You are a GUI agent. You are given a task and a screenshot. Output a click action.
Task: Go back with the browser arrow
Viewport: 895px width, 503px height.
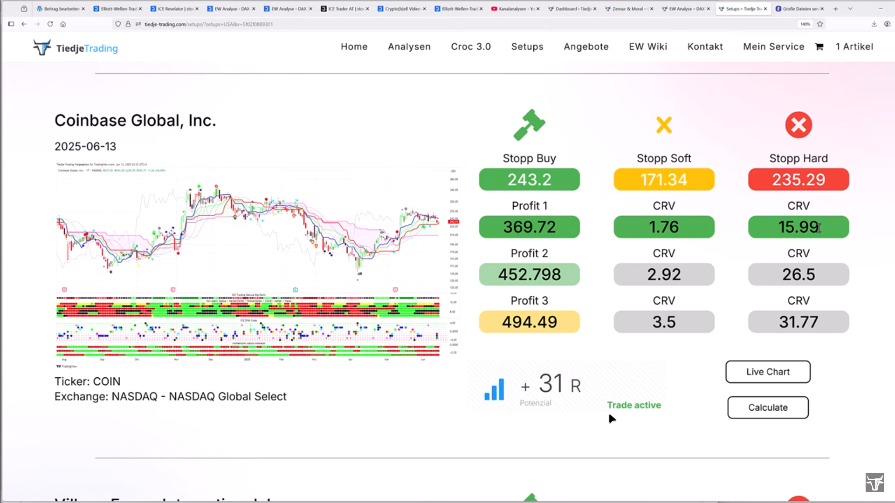click(24, 24)
